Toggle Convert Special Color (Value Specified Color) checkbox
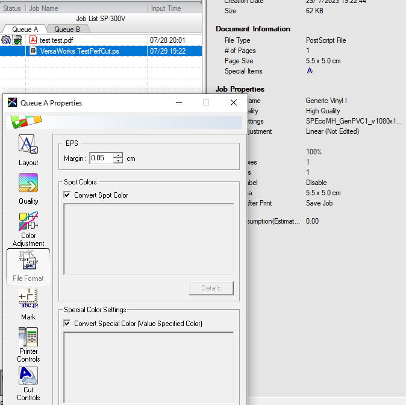This screenshot has height=405, width=406. [67, 323]
